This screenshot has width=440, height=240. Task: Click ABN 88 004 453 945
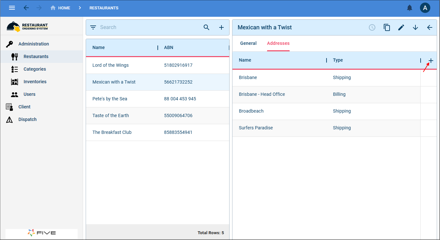pos(180,99)
